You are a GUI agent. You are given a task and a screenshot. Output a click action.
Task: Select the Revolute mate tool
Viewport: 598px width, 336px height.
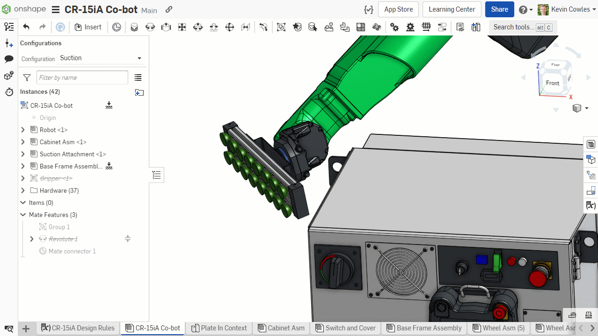tap(150, 27)
